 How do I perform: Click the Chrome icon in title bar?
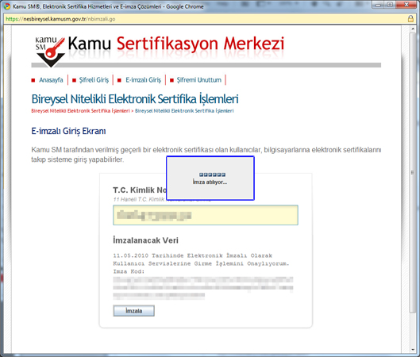[7, 6]
